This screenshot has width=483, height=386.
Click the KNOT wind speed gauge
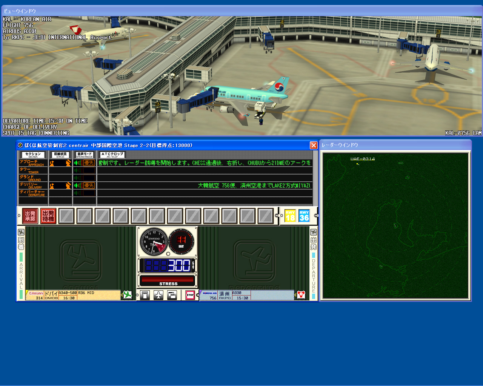182,242
